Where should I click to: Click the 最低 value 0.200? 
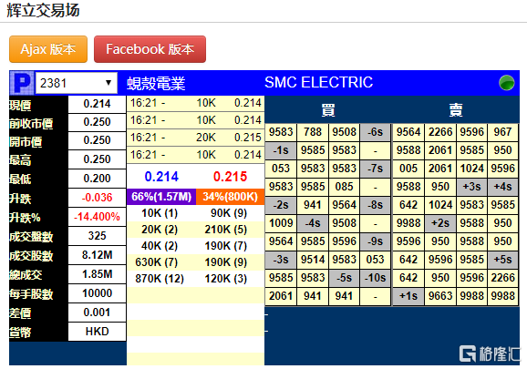98,179
